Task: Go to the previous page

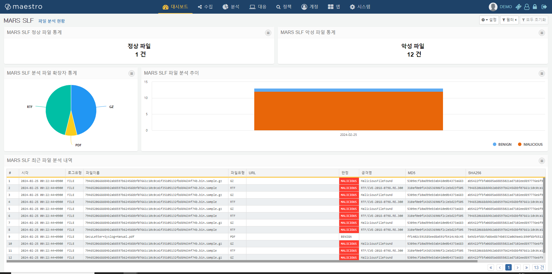Action: tap(500, 267)
